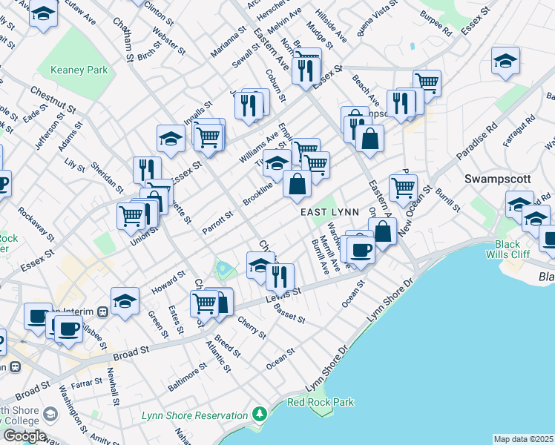Screen dimensions: 555x445
Task: Select the restaurant marker above Lewis St
Action: 280,277
